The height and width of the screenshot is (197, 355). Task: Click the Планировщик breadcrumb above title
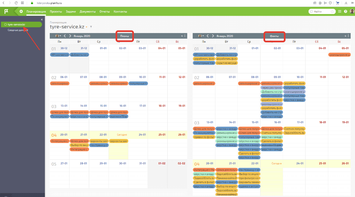[58, 22]
